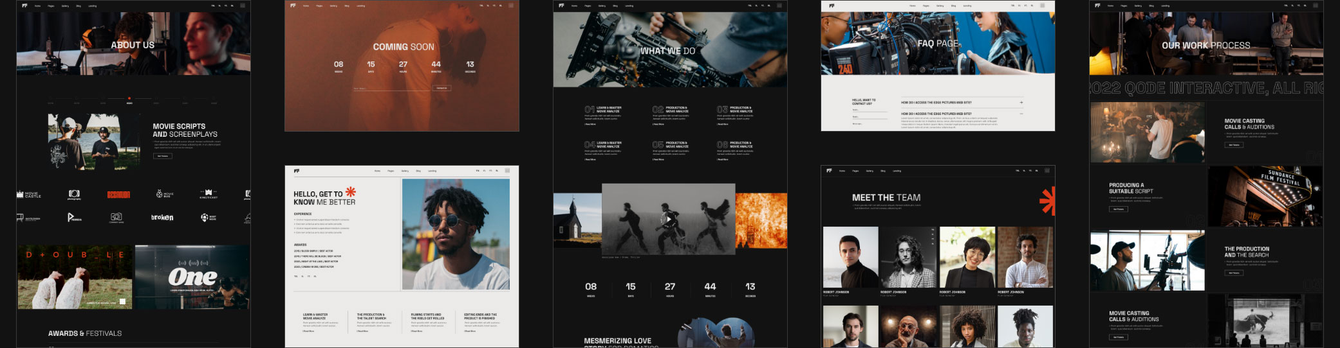Click the name field in FAQ contact form

point(869,110)
